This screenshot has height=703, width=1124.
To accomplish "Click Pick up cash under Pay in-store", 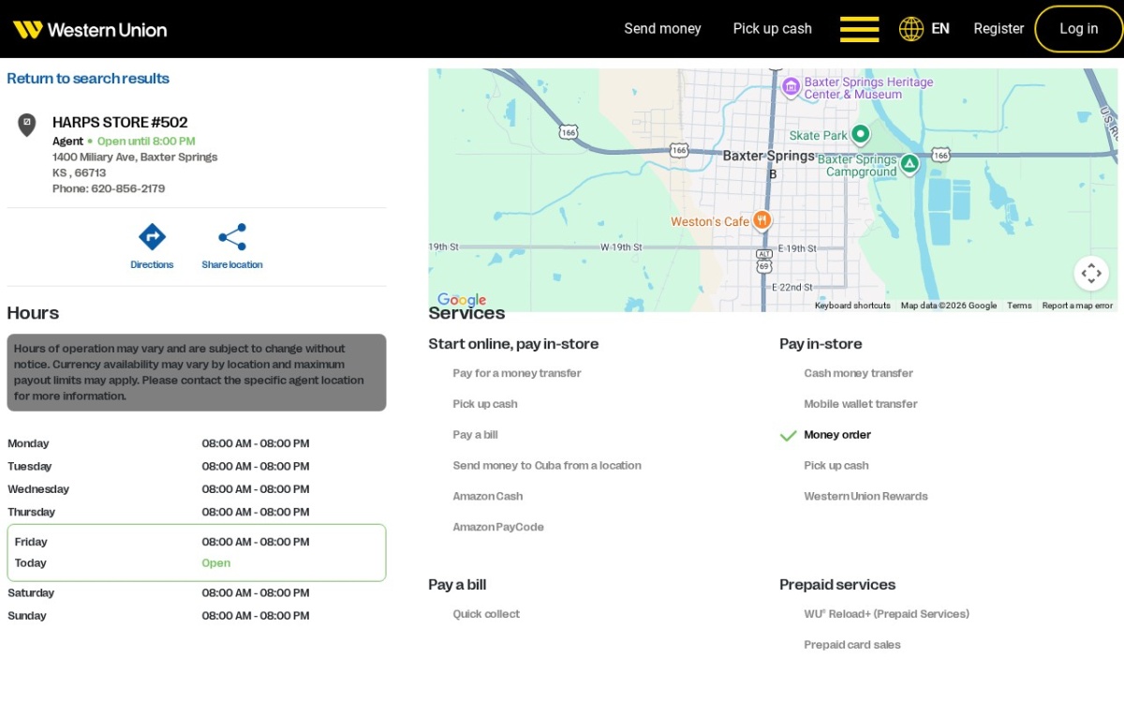I will pos(836,466).
